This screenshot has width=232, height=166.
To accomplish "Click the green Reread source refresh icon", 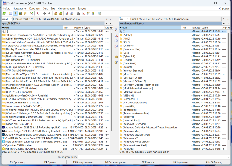I will pyautogui.click(x=4, y=14).
